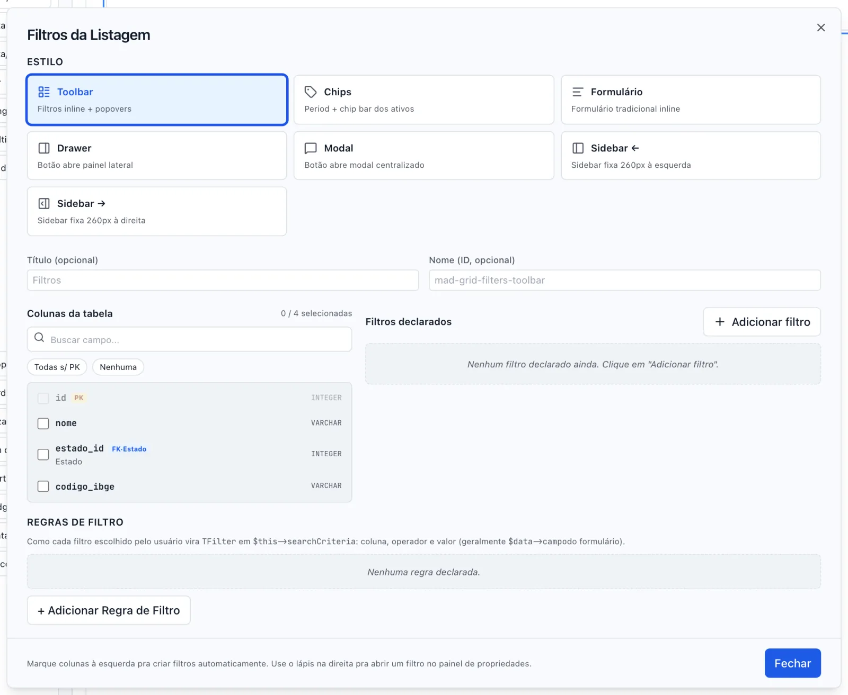
Task: Click the Adicionar filtro button
Action: (x=762, y=322)
